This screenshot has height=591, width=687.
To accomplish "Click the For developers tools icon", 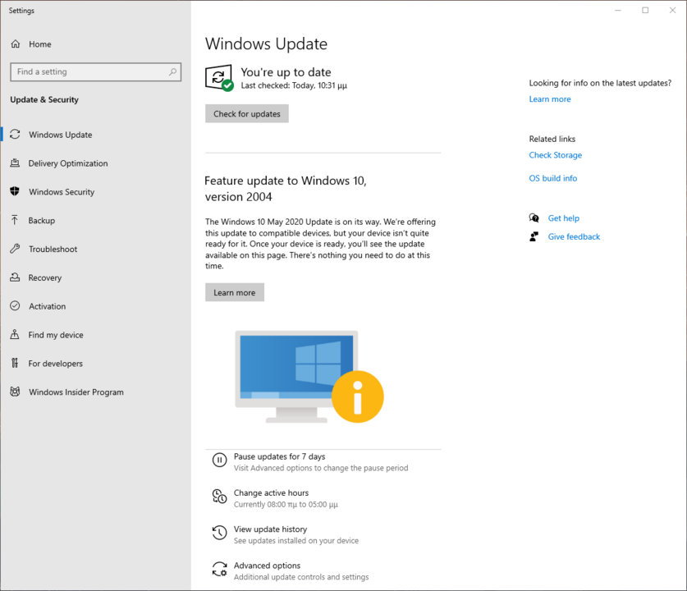I will 15,363.
